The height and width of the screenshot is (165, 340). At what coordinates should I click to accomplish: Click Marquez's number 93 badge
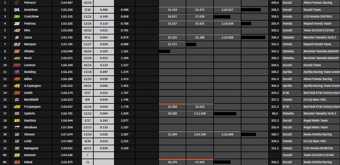[17, 44]
